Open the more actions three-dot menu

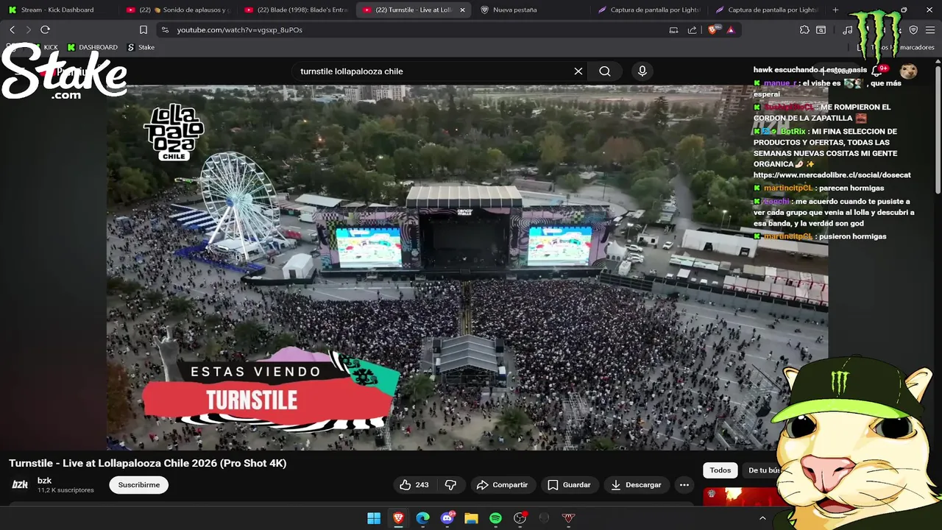coord(684,484)
